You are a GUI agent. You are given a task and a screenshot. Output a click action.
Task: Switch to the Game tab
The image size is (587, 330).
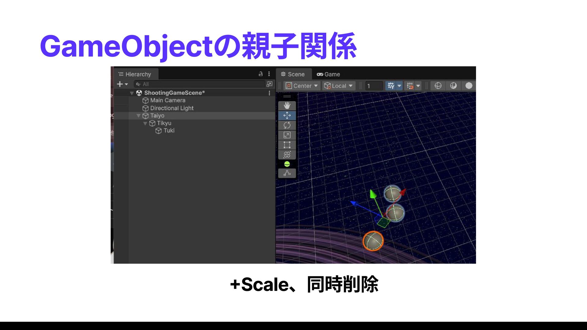click(328, 74)
